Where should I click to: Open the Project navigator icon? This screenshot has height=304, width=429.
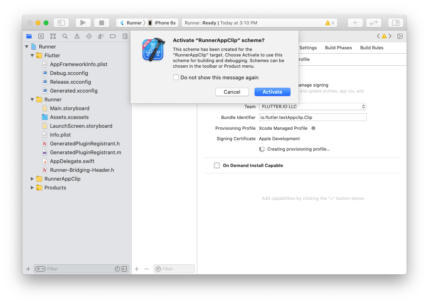click(x=29, y=36)
